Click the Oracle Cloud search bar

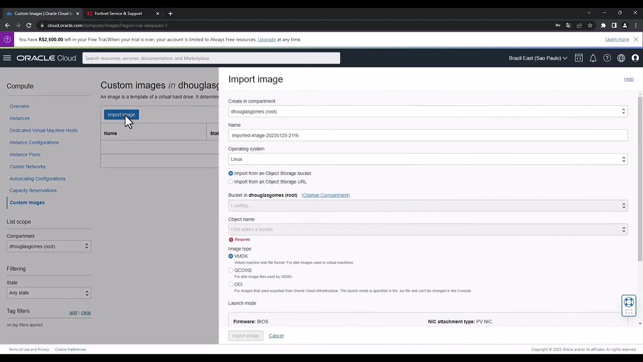coord(211,58)
